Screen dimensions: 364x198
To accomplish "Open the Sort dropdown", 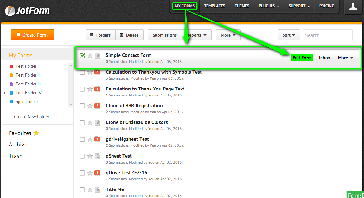I will (289, 35).
